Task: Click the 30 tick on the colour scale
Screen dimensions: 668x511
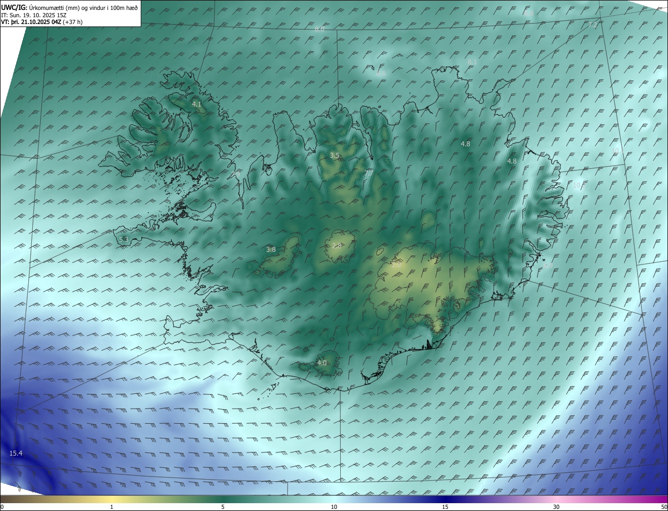Action: tap(556, 507)
